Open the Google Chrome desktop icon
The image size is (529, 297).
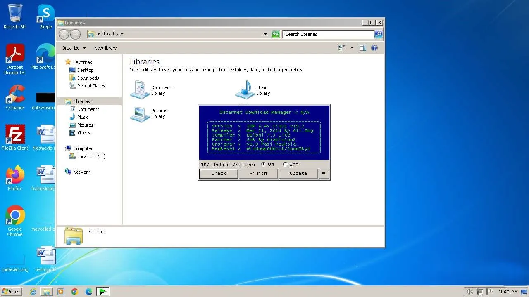(15, 221)
